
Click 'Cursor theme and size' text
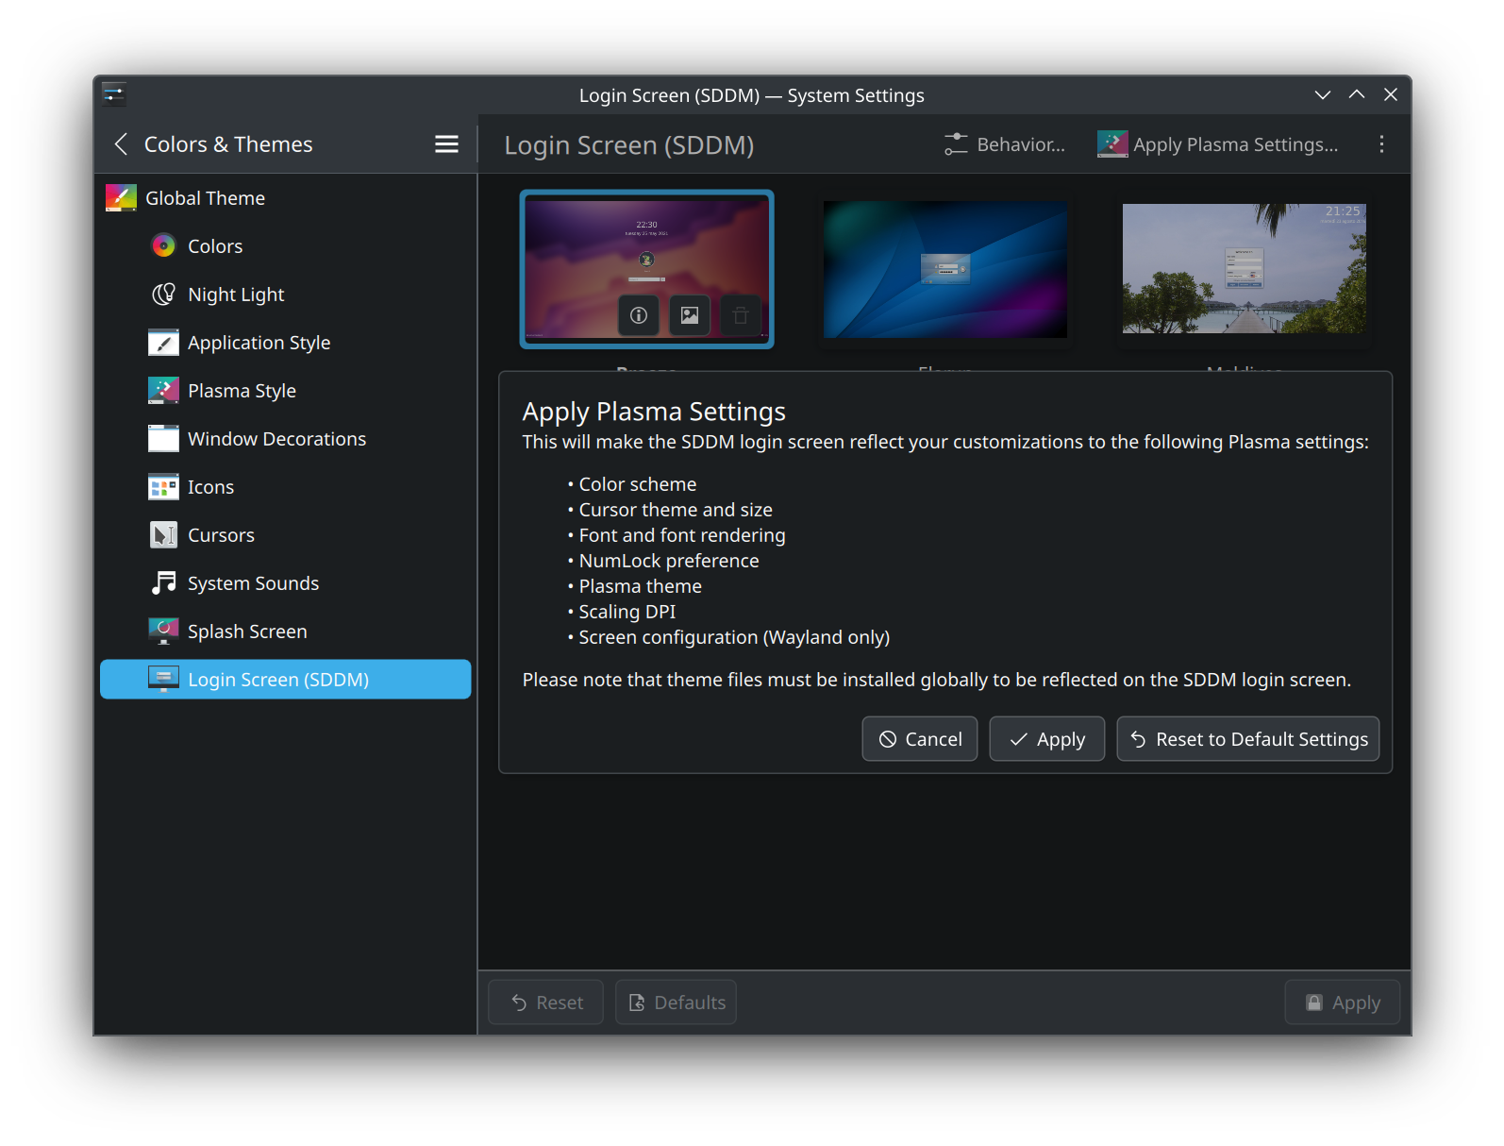pos(676,510)
